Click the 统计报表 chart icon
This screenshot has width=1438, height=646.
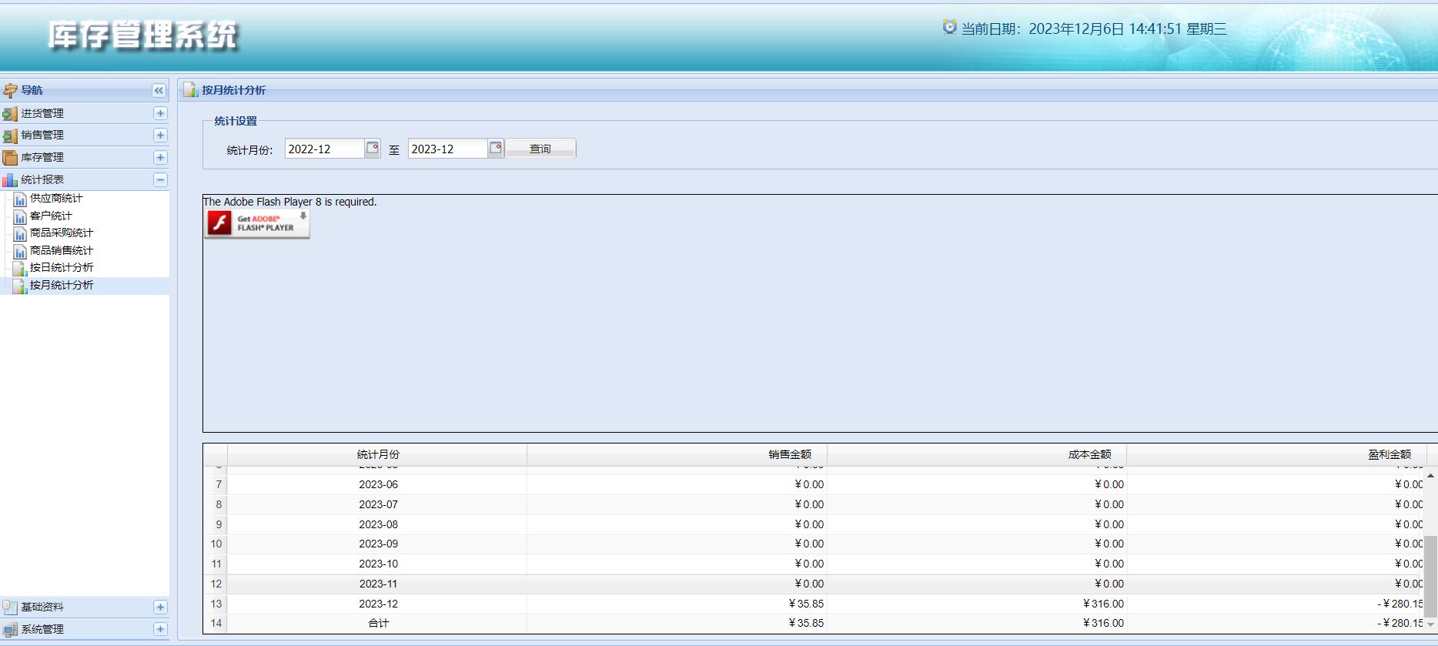click(x=10, y=180)
